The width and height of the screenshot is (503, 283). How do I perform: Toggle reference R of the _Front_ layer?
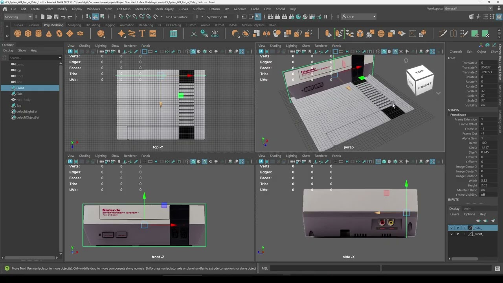click(464, 234)
